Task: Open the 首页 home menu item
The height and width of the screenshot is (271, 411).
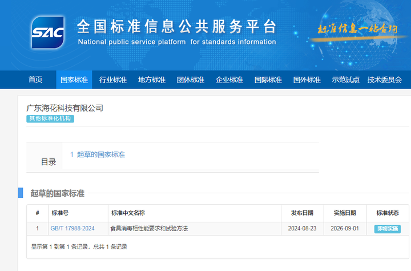Action: pos(35,79)
